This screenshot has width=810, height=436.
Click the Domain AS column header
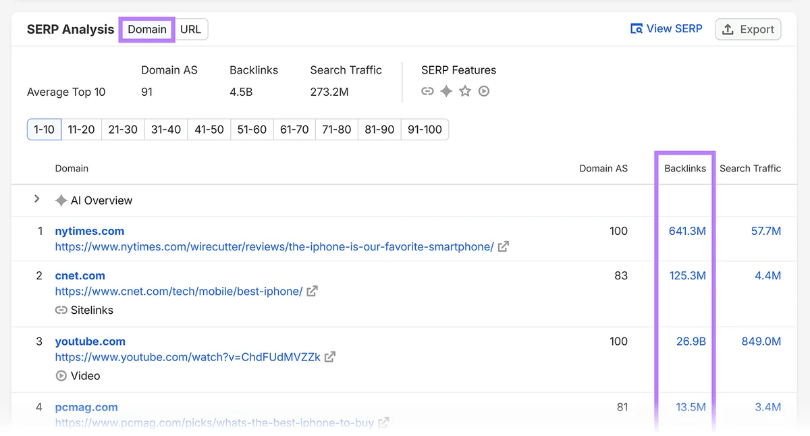pos(603,169)
